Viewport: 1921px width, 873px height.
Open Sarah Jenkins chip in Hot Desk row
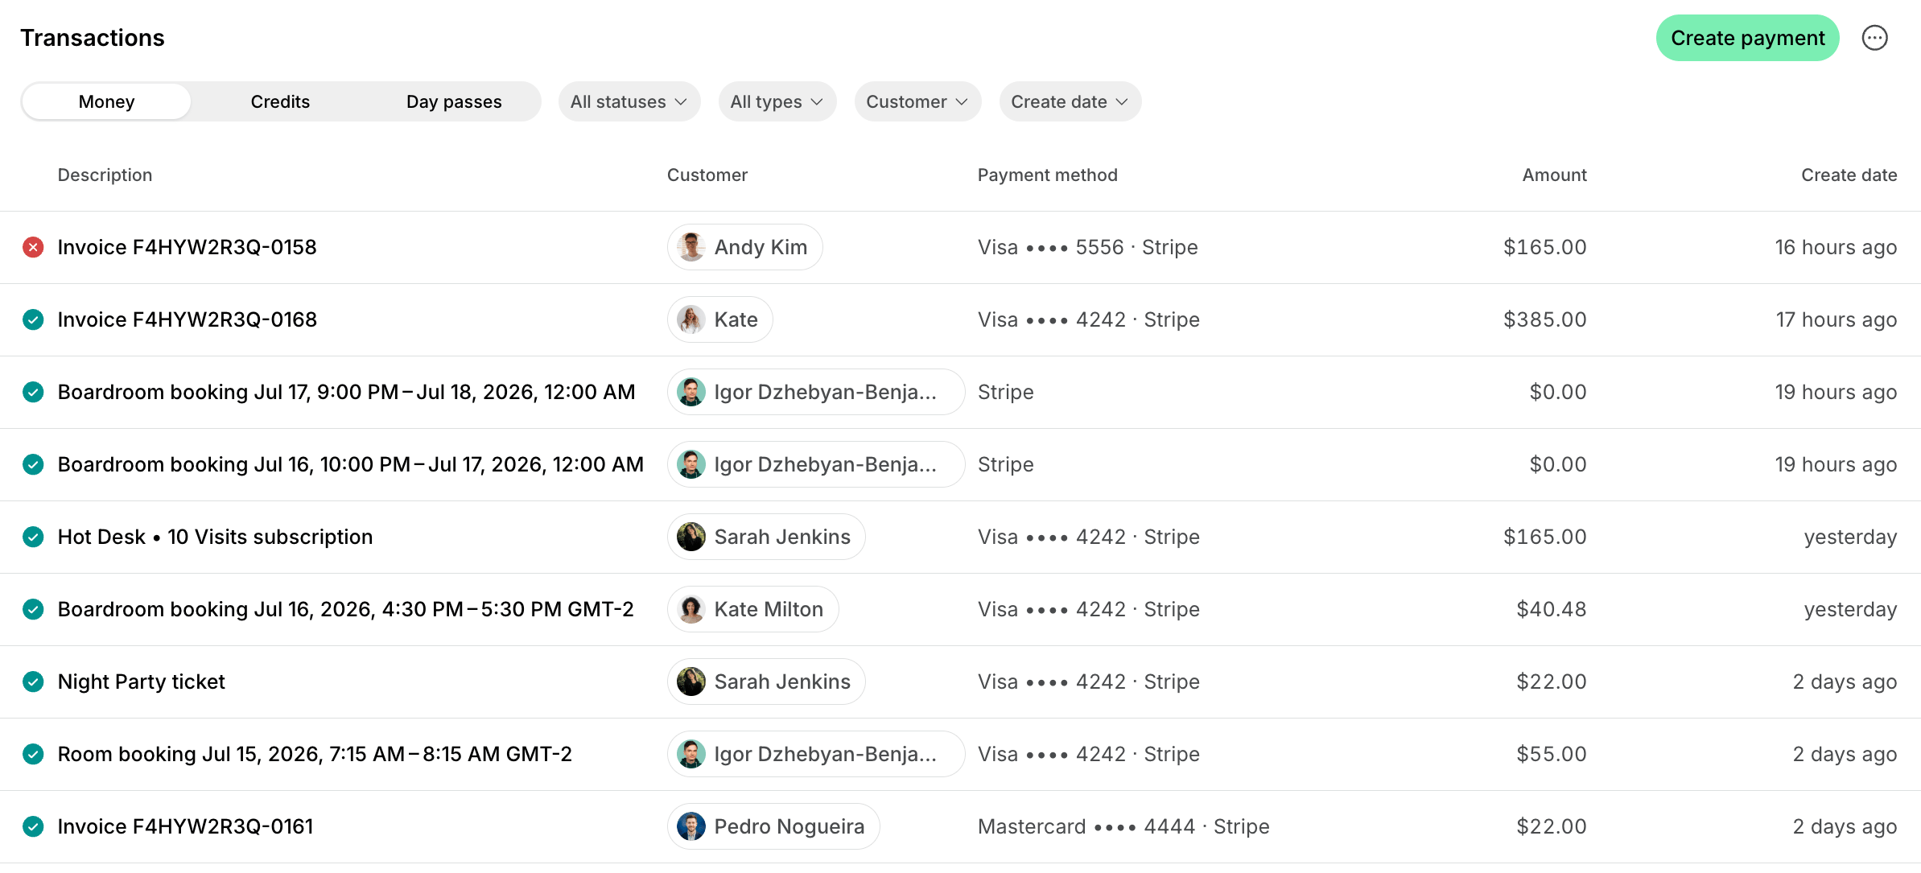point(766,537)
